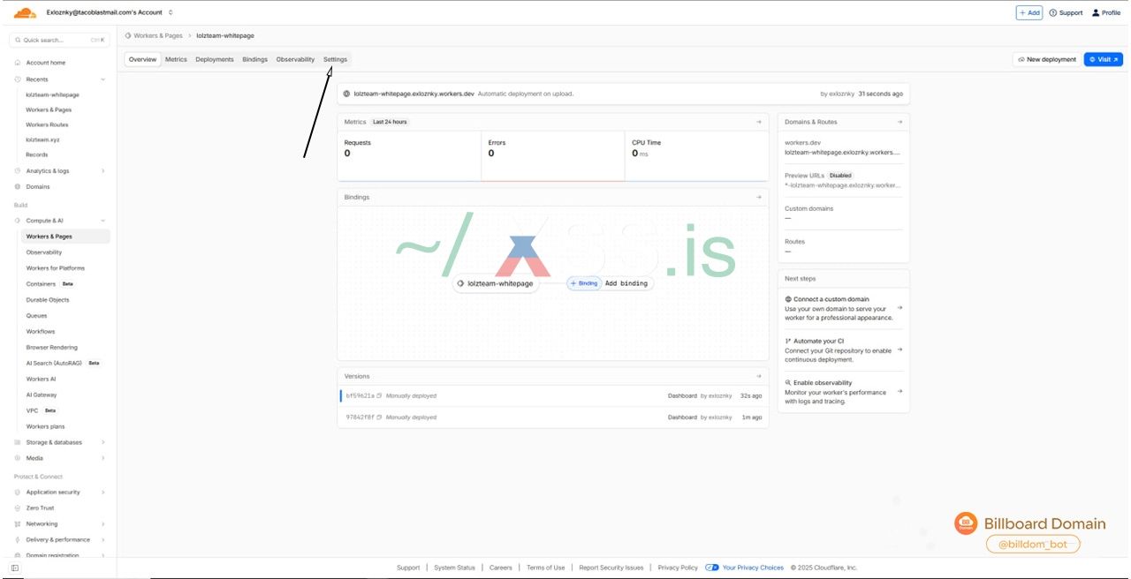Open Support from the header

point(1066,12)
